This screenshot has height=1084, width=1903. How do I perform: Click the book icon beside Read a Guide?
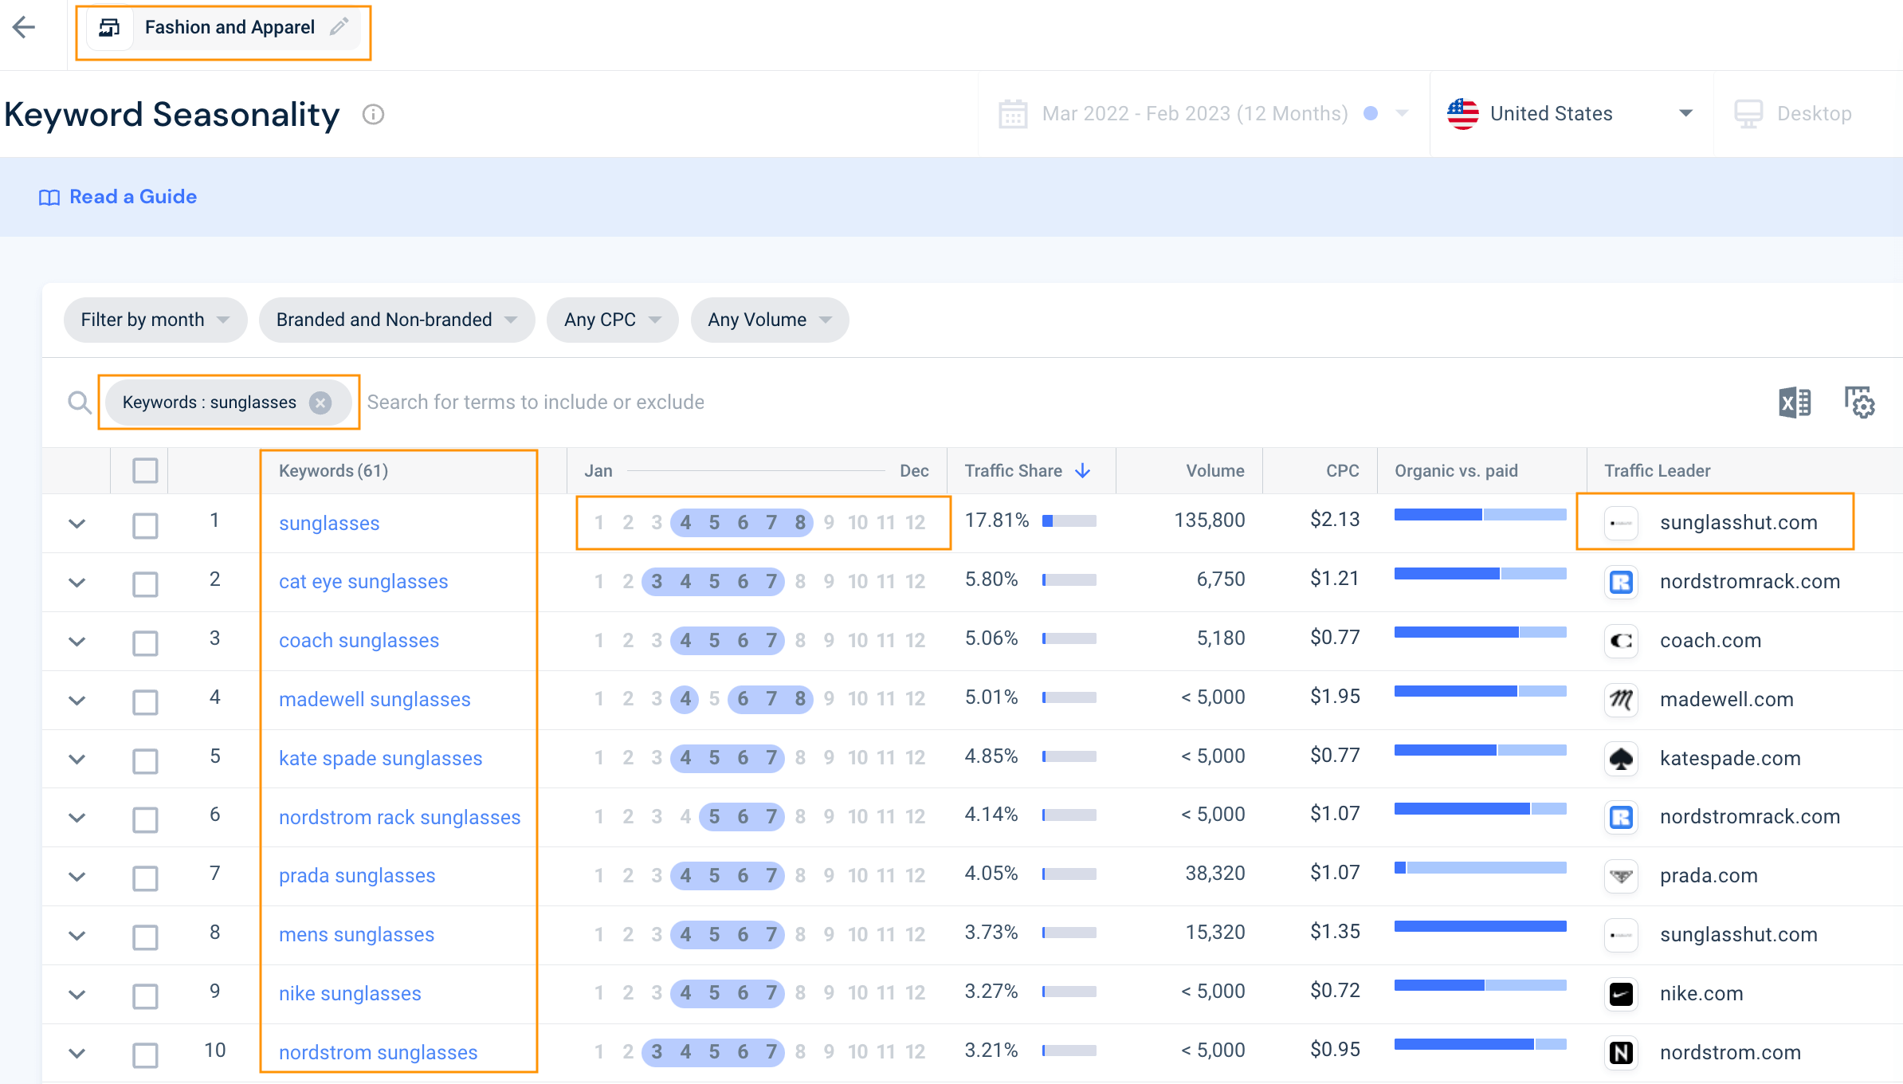(x=49, y=198)
